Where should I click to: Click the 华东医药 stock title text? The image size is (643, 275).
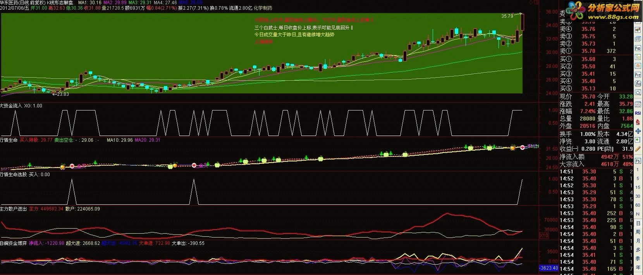click(9, 2)
